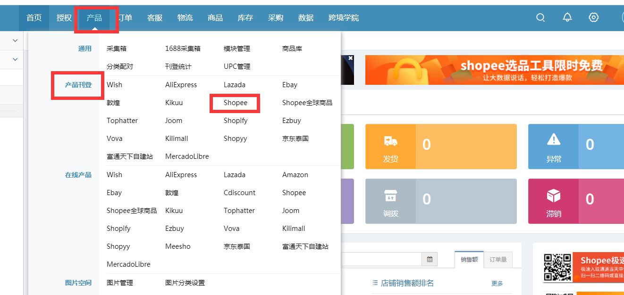Select 图片管理 under 图片空间
The width and height of the screenshot is (624, 295).
120,283
